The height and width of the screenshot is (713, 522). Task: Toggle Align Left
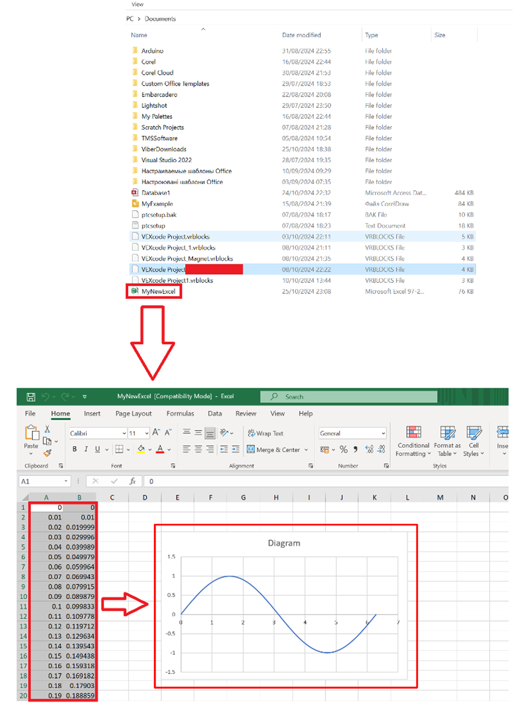[187, 449]
